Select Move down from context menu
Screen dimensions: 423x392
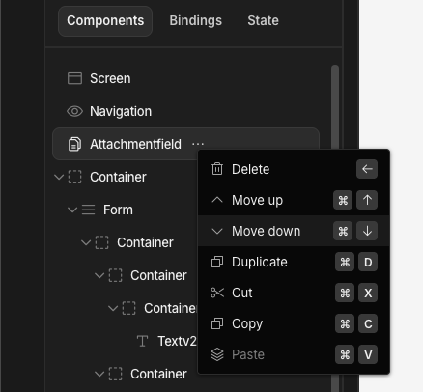click(294, 231)
